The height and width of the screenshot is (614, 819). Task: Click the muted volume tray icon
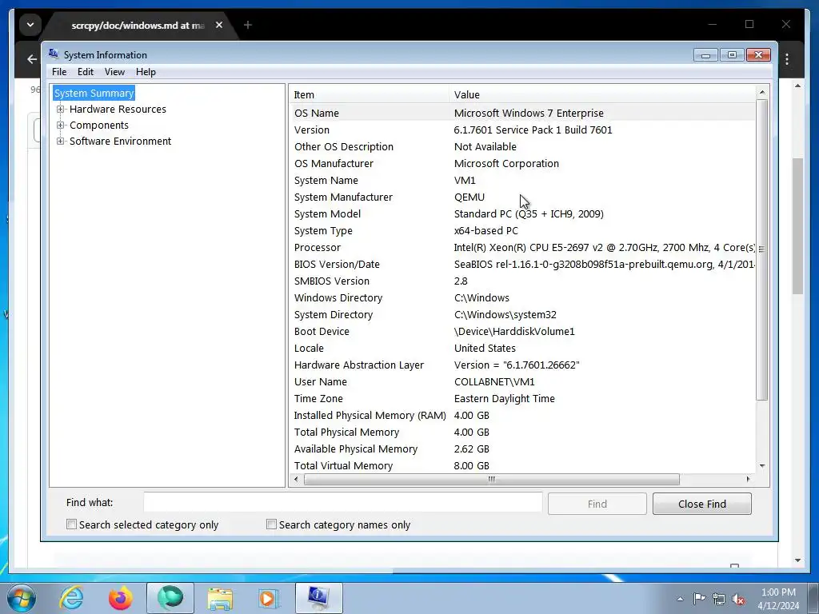click(738, 599)
